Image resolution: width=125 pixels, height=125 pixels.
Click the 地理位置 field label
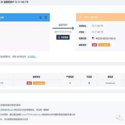coord(83,38)
